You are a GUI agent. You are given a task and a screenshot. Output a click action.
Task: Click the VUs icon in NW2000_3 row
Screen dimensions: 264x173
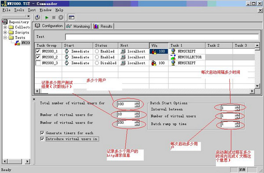pyautogui.click(x=154, y=63)
